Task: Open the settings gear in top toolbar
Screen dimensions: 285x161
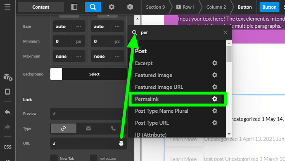Action: (112, 7)
